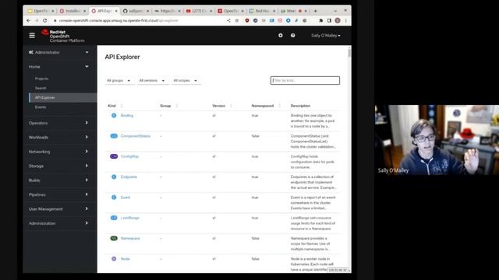The height and width of the screenshot is (280, 499).
Task: Go to Search in the sidebar
Action: click(x=41, y=88)
